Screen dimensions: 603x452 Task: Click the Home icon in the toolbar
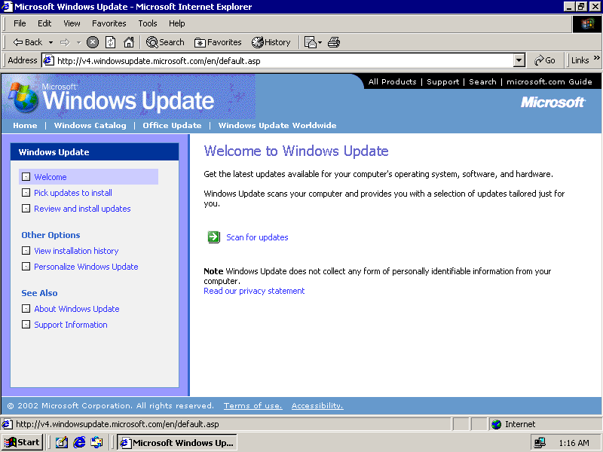point(129,42)
